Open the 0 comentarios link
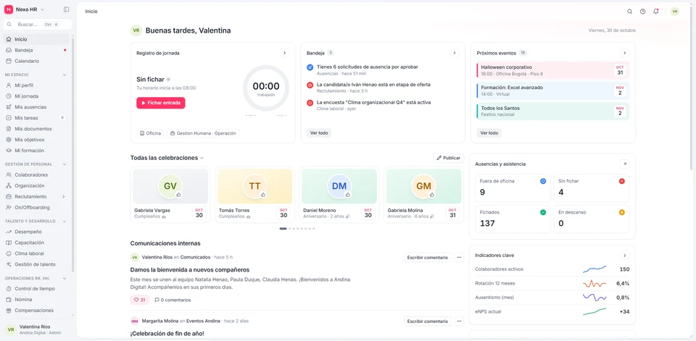 point(173,300)
